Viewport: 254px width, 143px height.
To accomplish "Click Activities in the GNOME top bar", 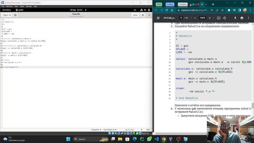I will 6,10.
